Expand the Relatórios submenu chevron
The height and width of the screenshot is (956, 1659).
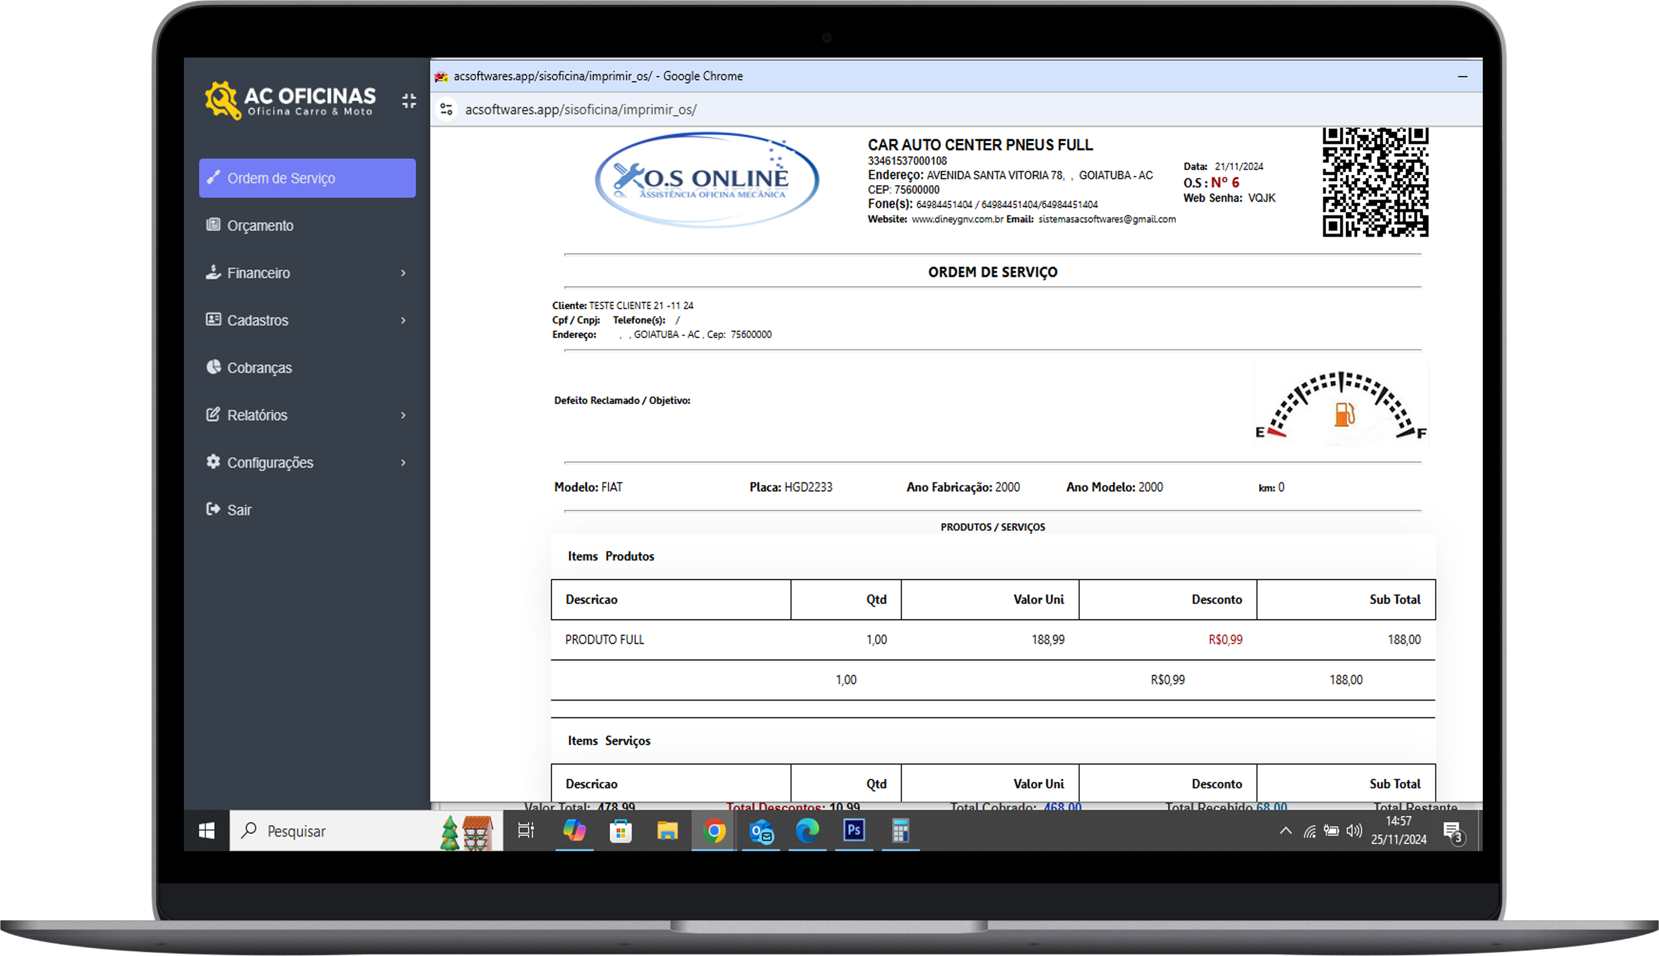[403, 415]
